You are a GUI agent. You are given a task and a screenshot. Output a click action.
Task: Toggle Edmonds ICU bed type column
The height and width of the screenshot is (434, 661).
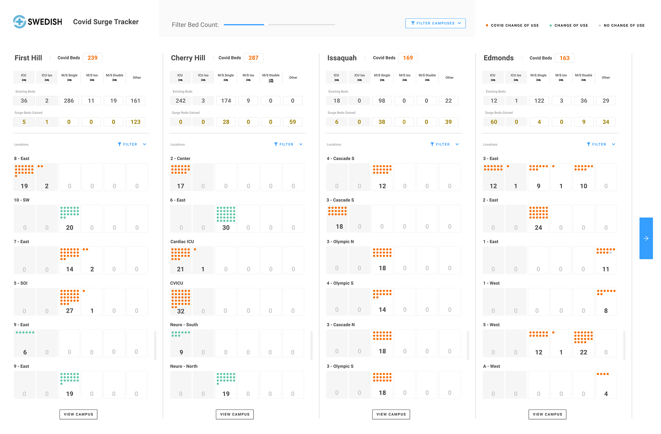pos(493,77)
